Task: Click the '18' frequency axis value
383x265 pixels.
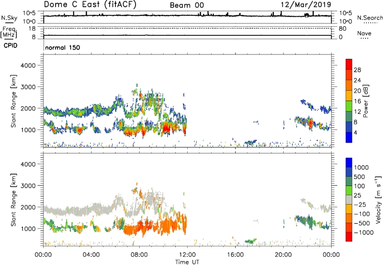Action: [32, 29]
